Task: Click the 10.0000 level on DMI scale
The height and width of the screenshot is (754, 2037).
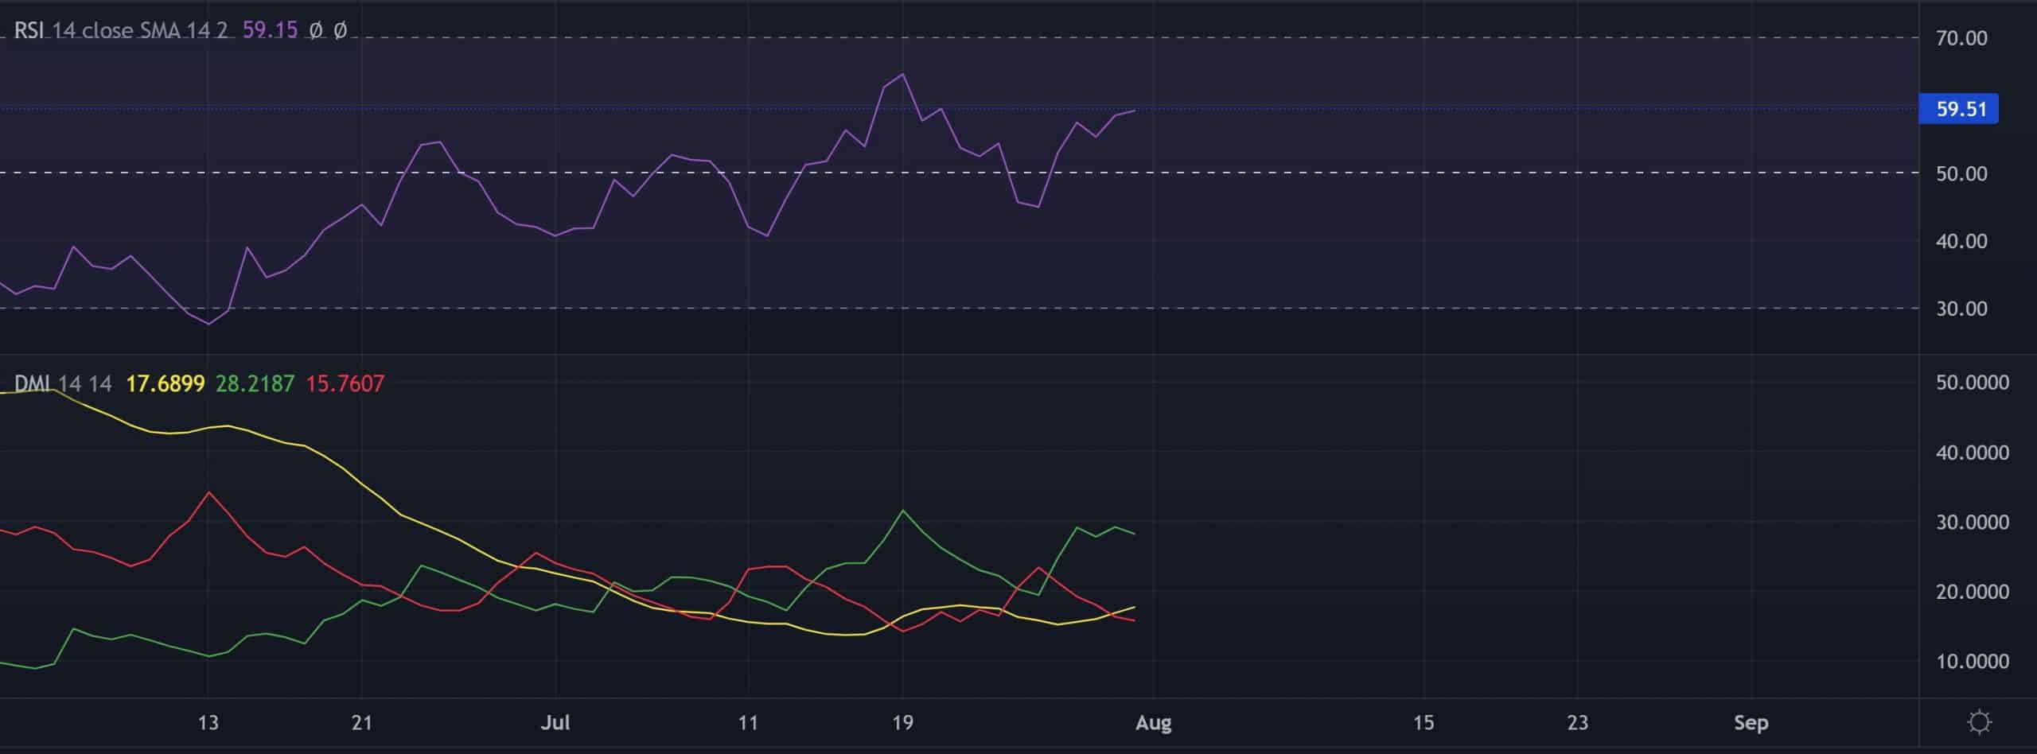Action: [x=1972, y=661]
